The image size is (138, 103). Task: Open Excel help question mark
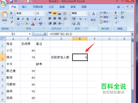point(118,7)
